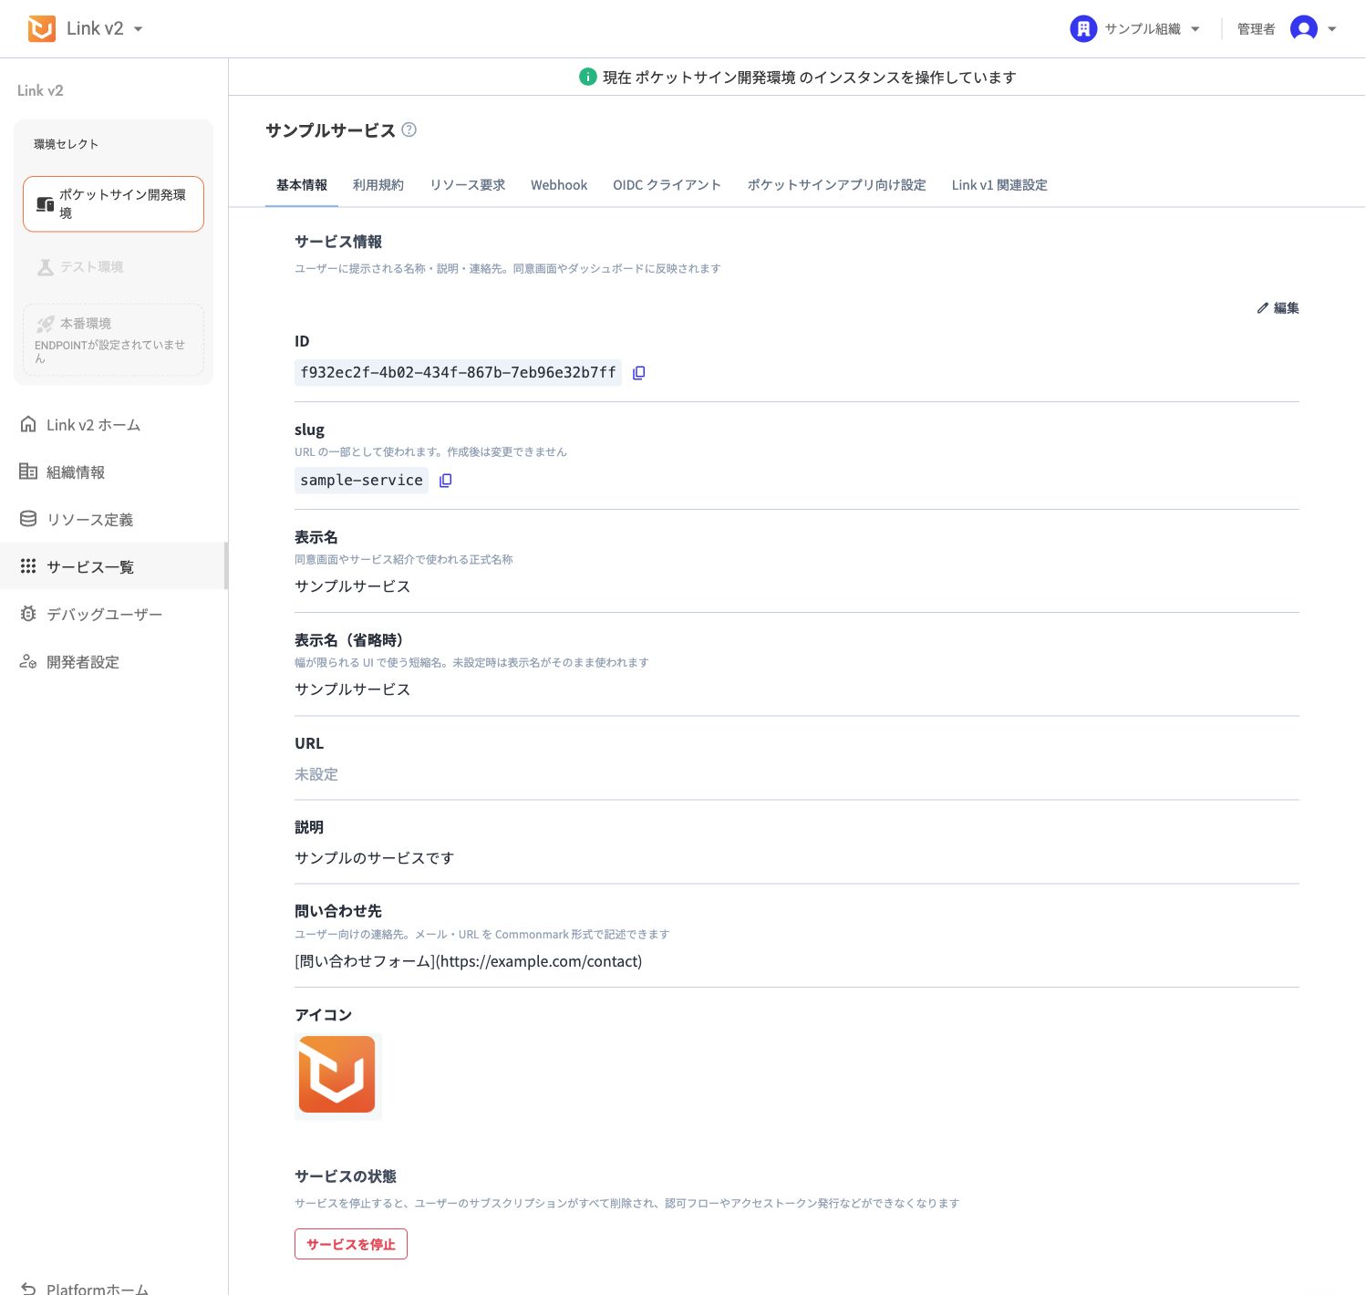Click the orange Link v2 logo icon
Image resolution: width=1366 pixels, height=1295 pixels.
(x=42, y=29)
